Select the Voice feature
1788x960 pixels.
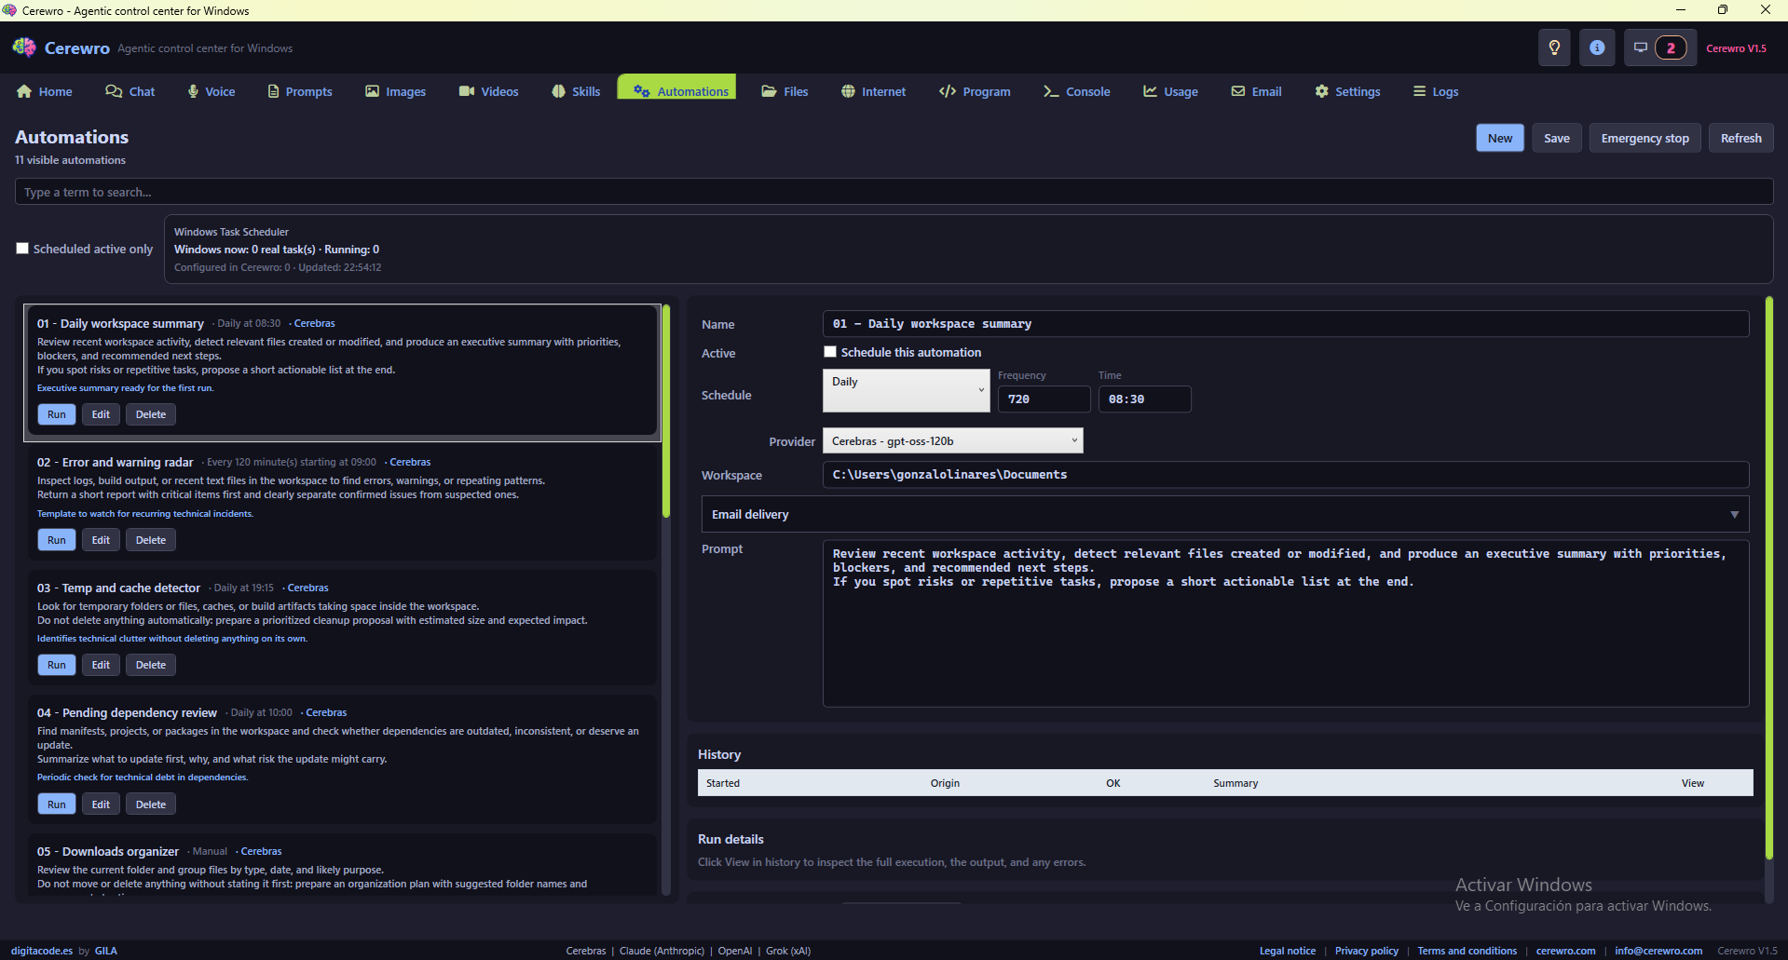tap(211, 91)
